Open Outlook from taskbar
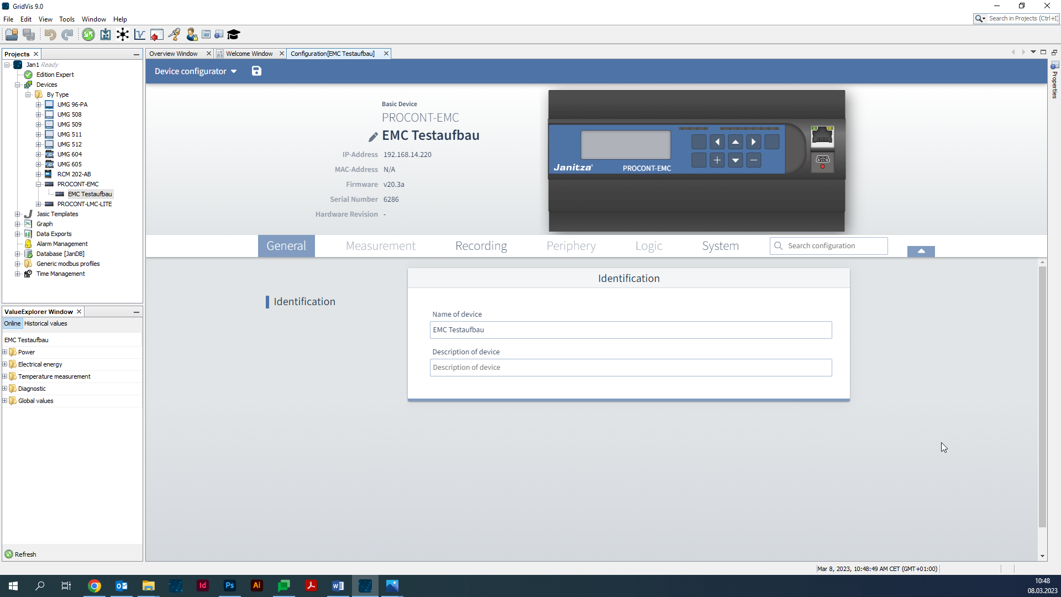This screenshot has height=597, width=1061. [122, 586]
